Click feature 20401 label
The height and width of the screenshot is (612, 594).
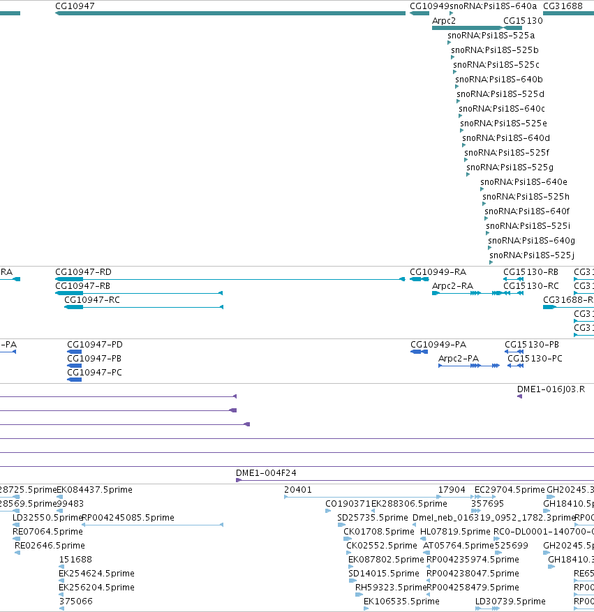click(x=298, y=490)
